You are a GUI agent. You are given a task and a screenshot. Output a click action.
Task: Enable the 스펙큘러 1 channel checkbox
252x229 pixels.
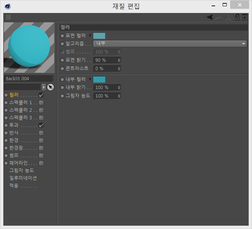coord(41,103)
